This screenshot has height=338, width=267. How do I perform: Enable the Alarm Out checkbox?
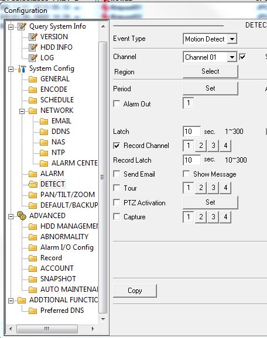tap(117, 104)
